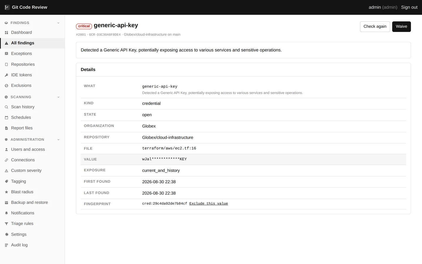
Task: Click the Notifications bell icon
Action: 6,213
